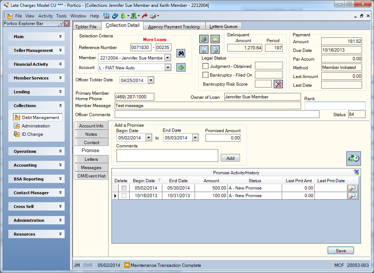Click the printer icon near Delinquent
The image size is (374, 273).
215,50
